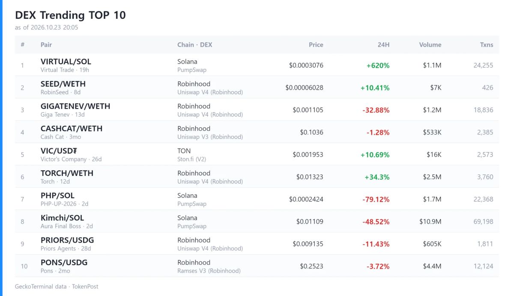Image resolution: width=514 pixels, height=296 pixels.
Task: Click the Victor's Company · 26d subtitle
Action: pyautogui.click(x=71, y=159)
